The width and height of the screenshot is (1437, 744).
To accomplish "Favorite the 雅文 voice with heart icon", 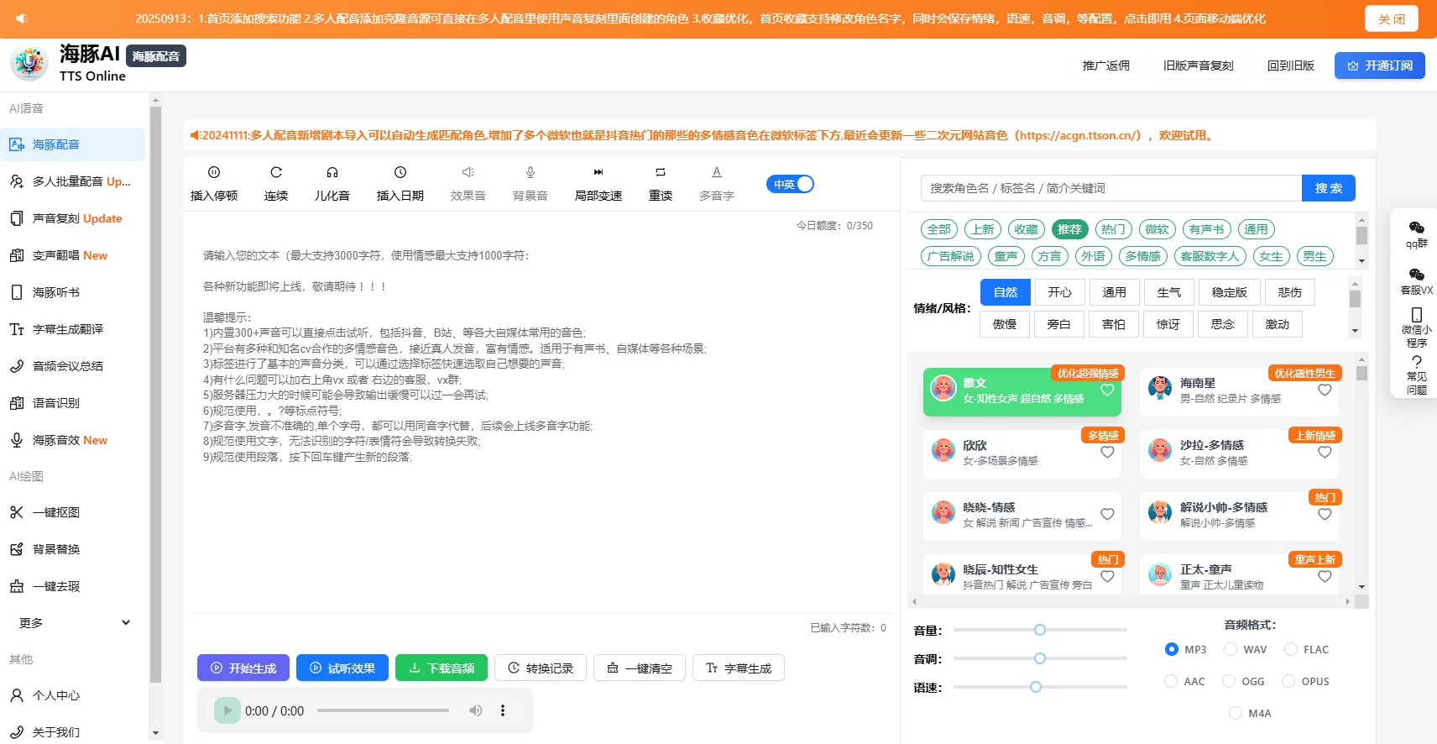I will pos(1107,390).
